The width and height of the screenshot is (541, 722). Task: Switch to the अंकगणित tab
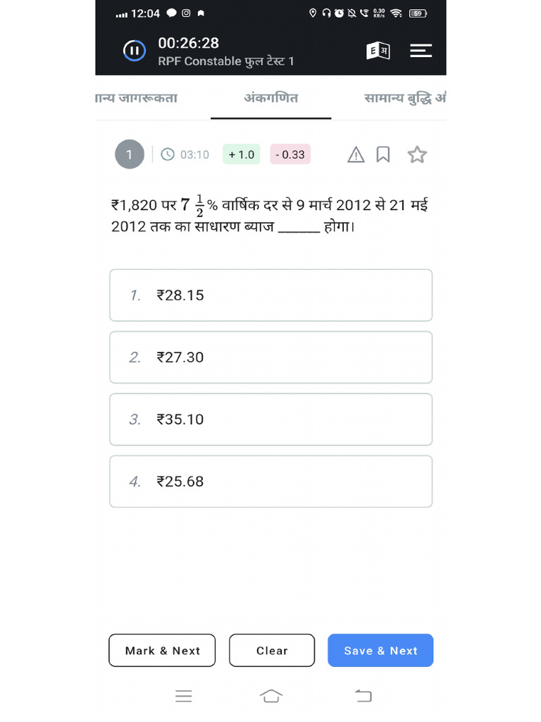[x=271, y=98]
